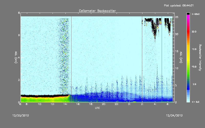Click the 8 tick on the km axis
The height and width of the screenshot is (128, 205).
[x=19, y=13]
